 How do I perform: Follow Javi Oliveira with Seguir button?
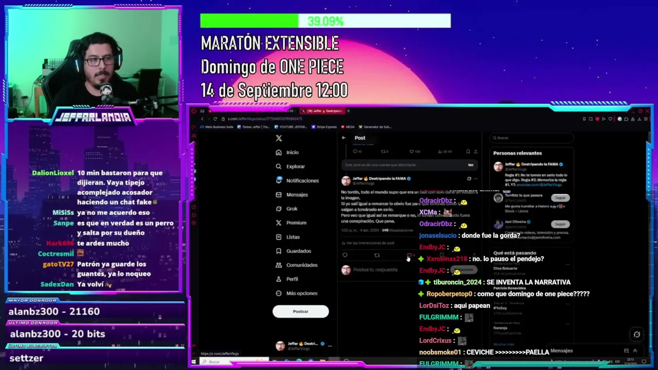[560, 224]
